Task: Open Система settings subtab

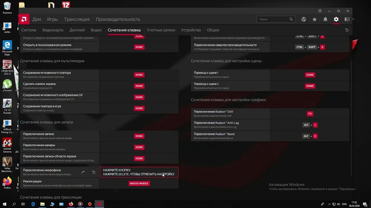Action: pos(29,30)
